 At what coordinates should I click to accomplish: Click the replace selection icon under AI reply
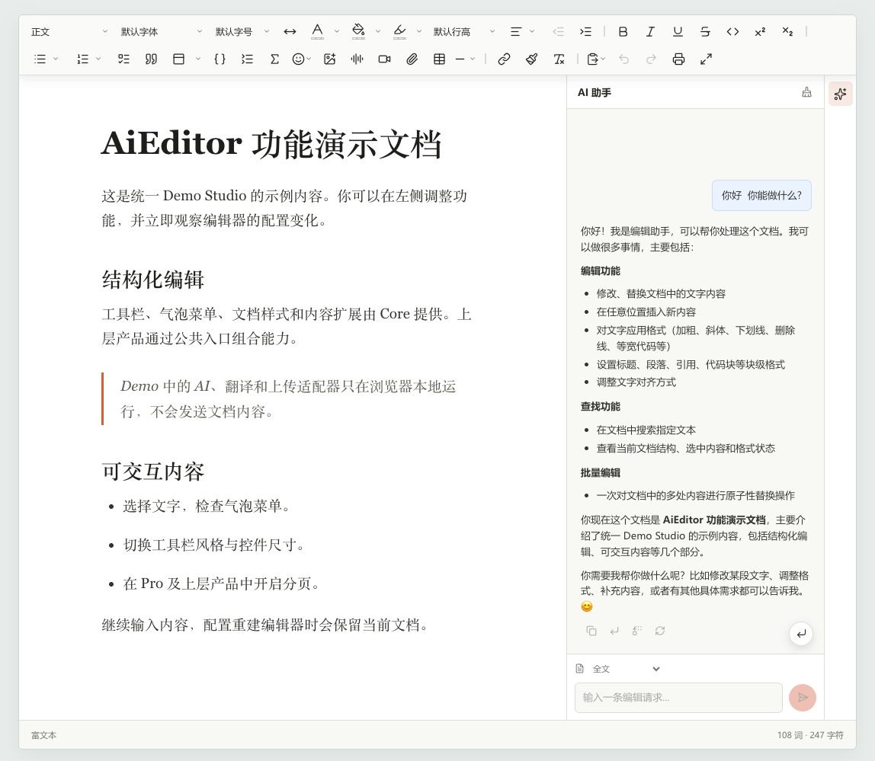637,631
